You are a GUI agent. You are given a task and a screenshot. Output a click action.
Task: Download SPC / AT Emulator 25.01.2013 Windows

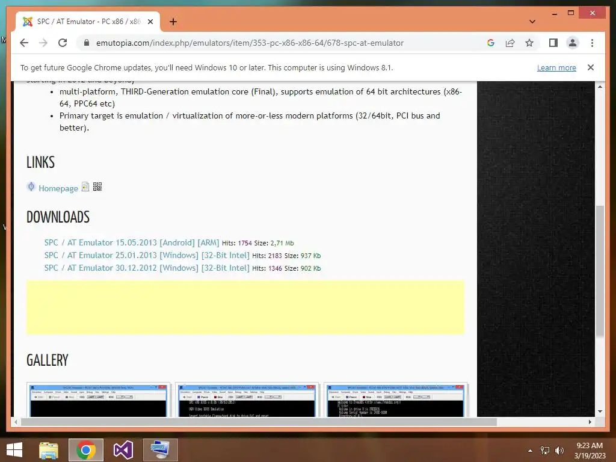pos(147,255)
